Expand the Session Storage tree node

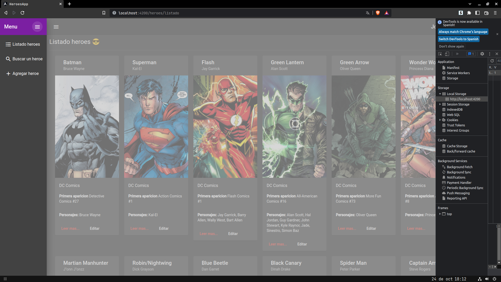tap(440, 104)
